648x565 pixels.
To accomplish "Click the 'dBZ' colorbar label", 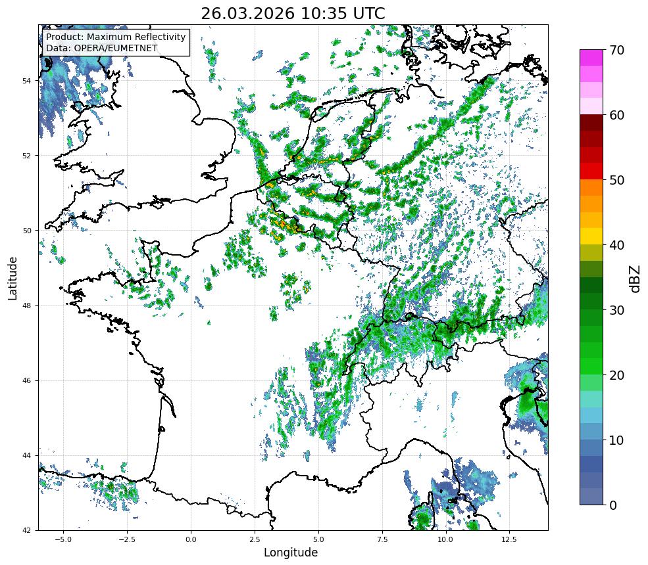I will click(x=636, y=279).
